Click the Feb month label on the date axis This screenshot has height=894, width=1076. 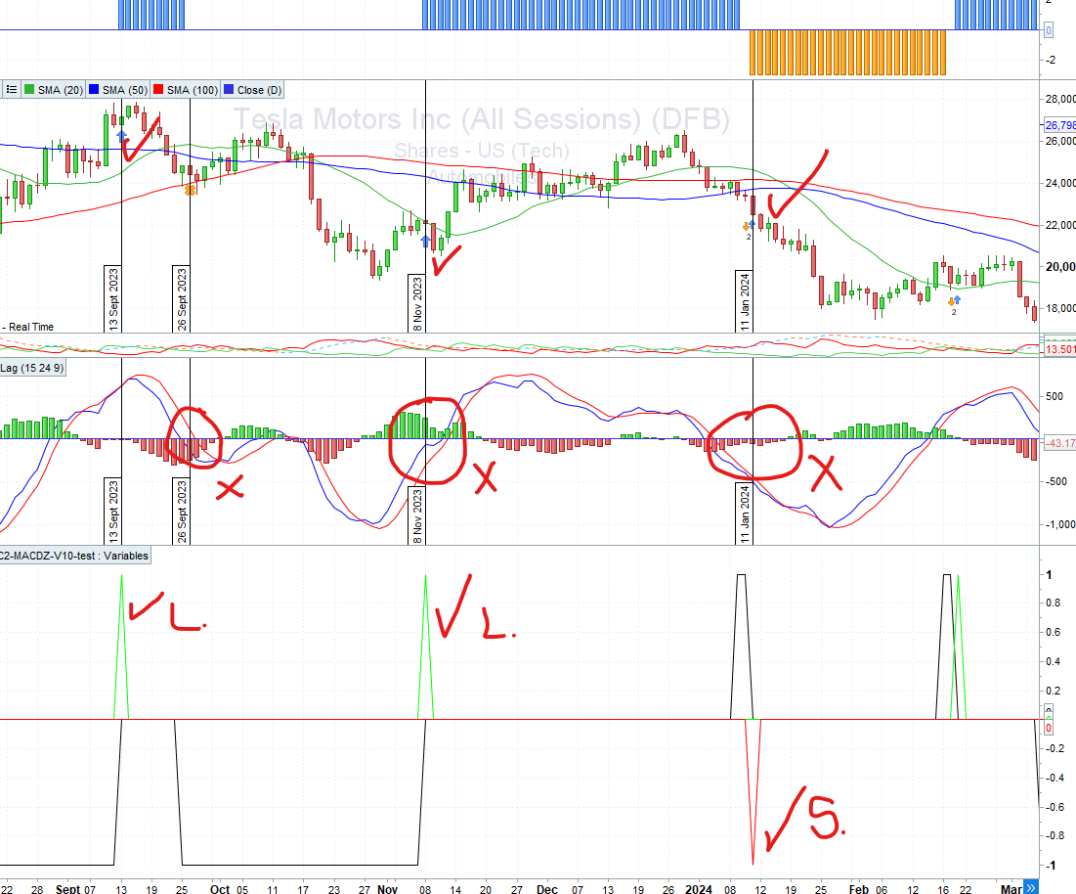point(859,889)
